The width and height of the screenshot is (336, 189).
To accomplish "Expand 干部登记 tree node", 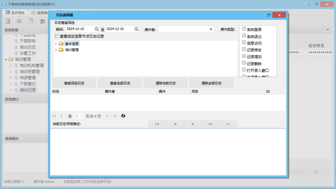I will (x=11, y=84).
